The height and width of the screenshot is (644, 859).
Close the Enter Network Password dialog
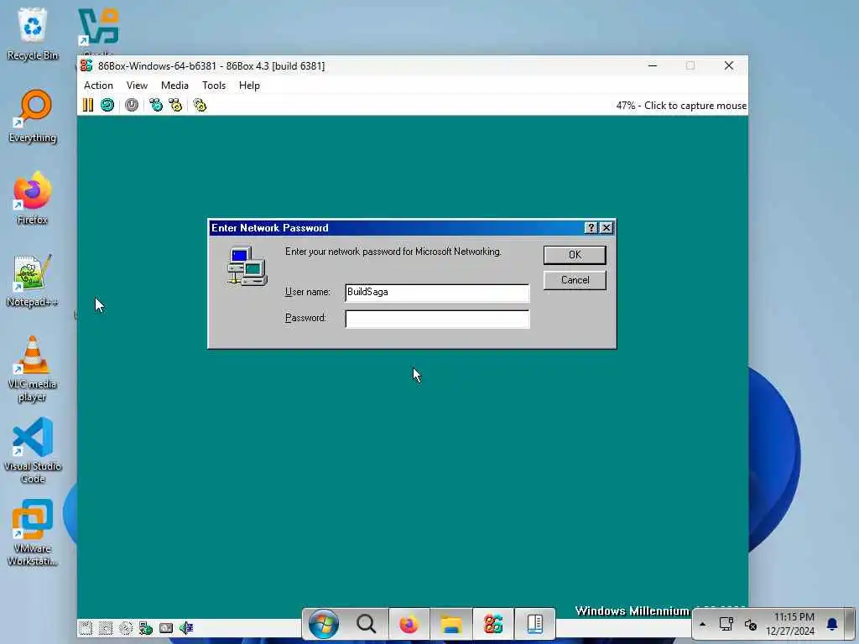pyautogui.click(x=607, y=228)
